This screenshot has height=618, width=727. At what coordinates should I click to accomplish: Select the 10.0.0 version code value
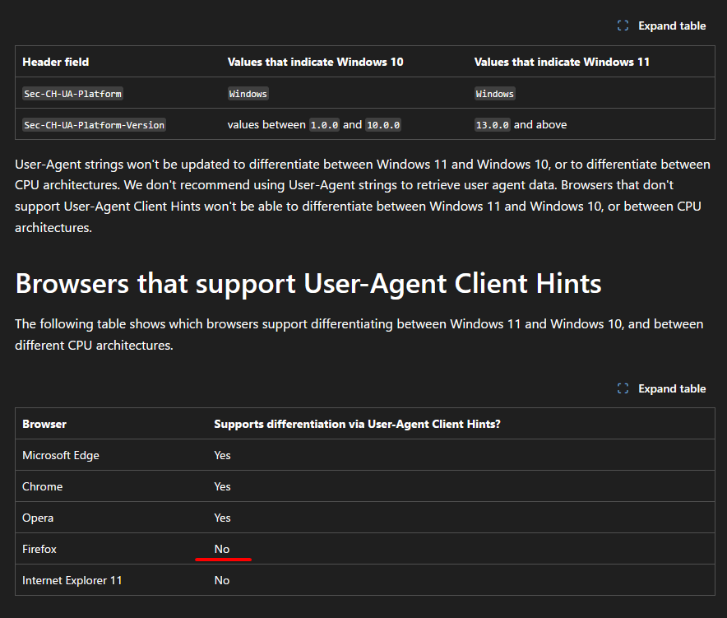(x=383, y=125)
